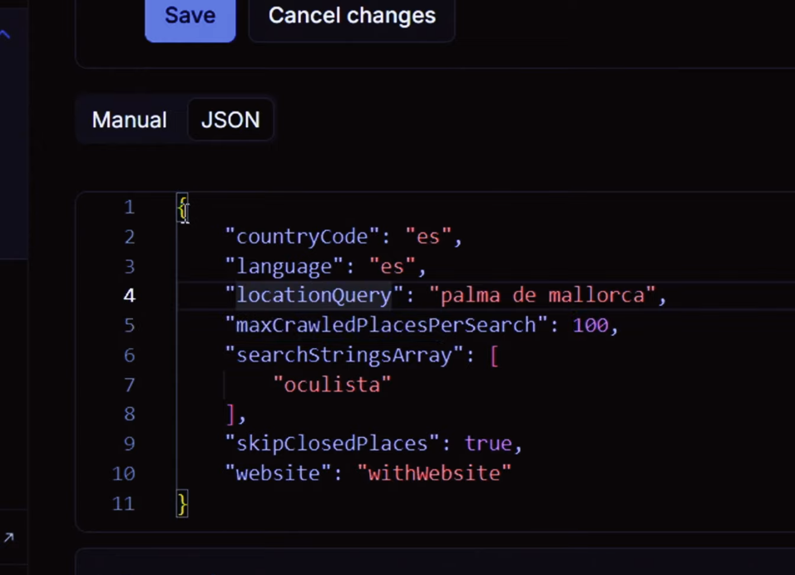The image size is (795, 575).
Task: Select the JSON tab
Action: tap(230, 120)
